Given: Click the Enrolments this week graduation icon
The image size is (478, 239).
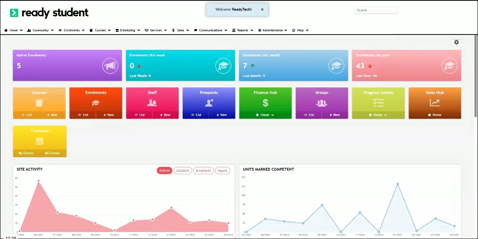Looking at the screenshot, I should tap(223, 66).
